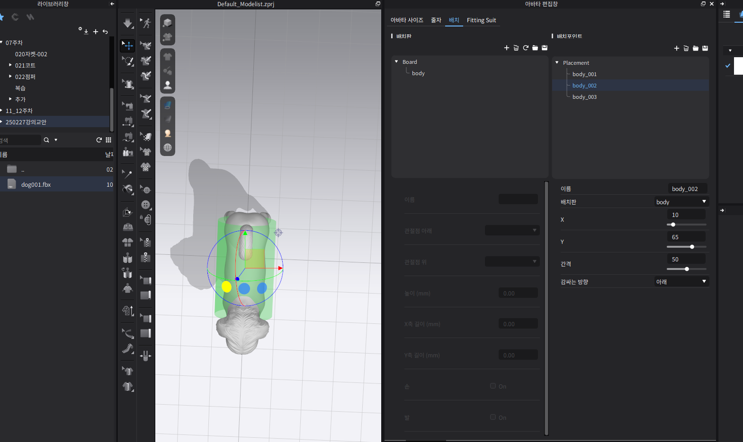The width and height of the screenshot is (743, 442).
Task: Save the arrangement points with the floppy disk icon
Action: (705, 48)
